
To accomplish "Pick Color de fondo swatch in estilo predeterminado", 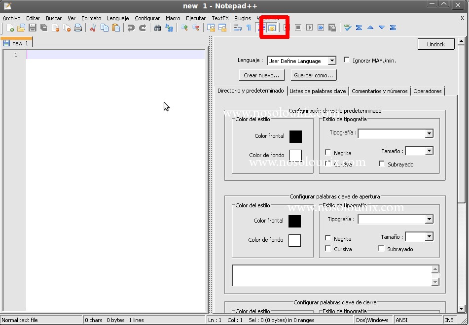I will point(295,156).
